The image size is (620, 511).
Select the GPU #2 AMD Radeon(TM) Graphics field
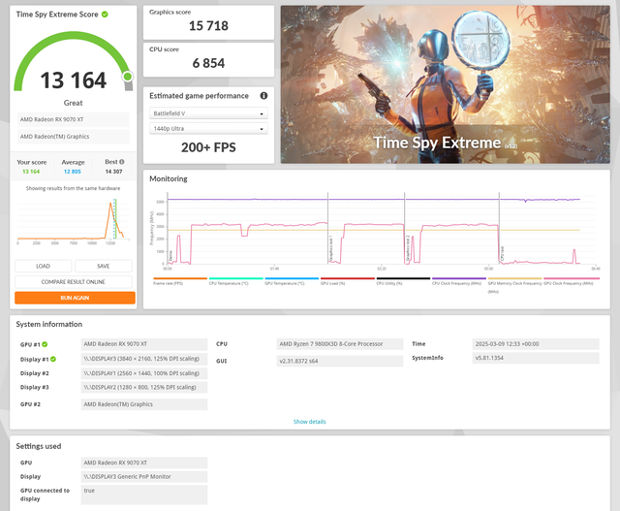pyautogui.click(x=144, y=404)
